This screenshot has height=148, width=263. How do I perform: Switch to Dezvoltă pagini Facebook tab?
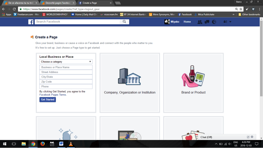(58, 3)
